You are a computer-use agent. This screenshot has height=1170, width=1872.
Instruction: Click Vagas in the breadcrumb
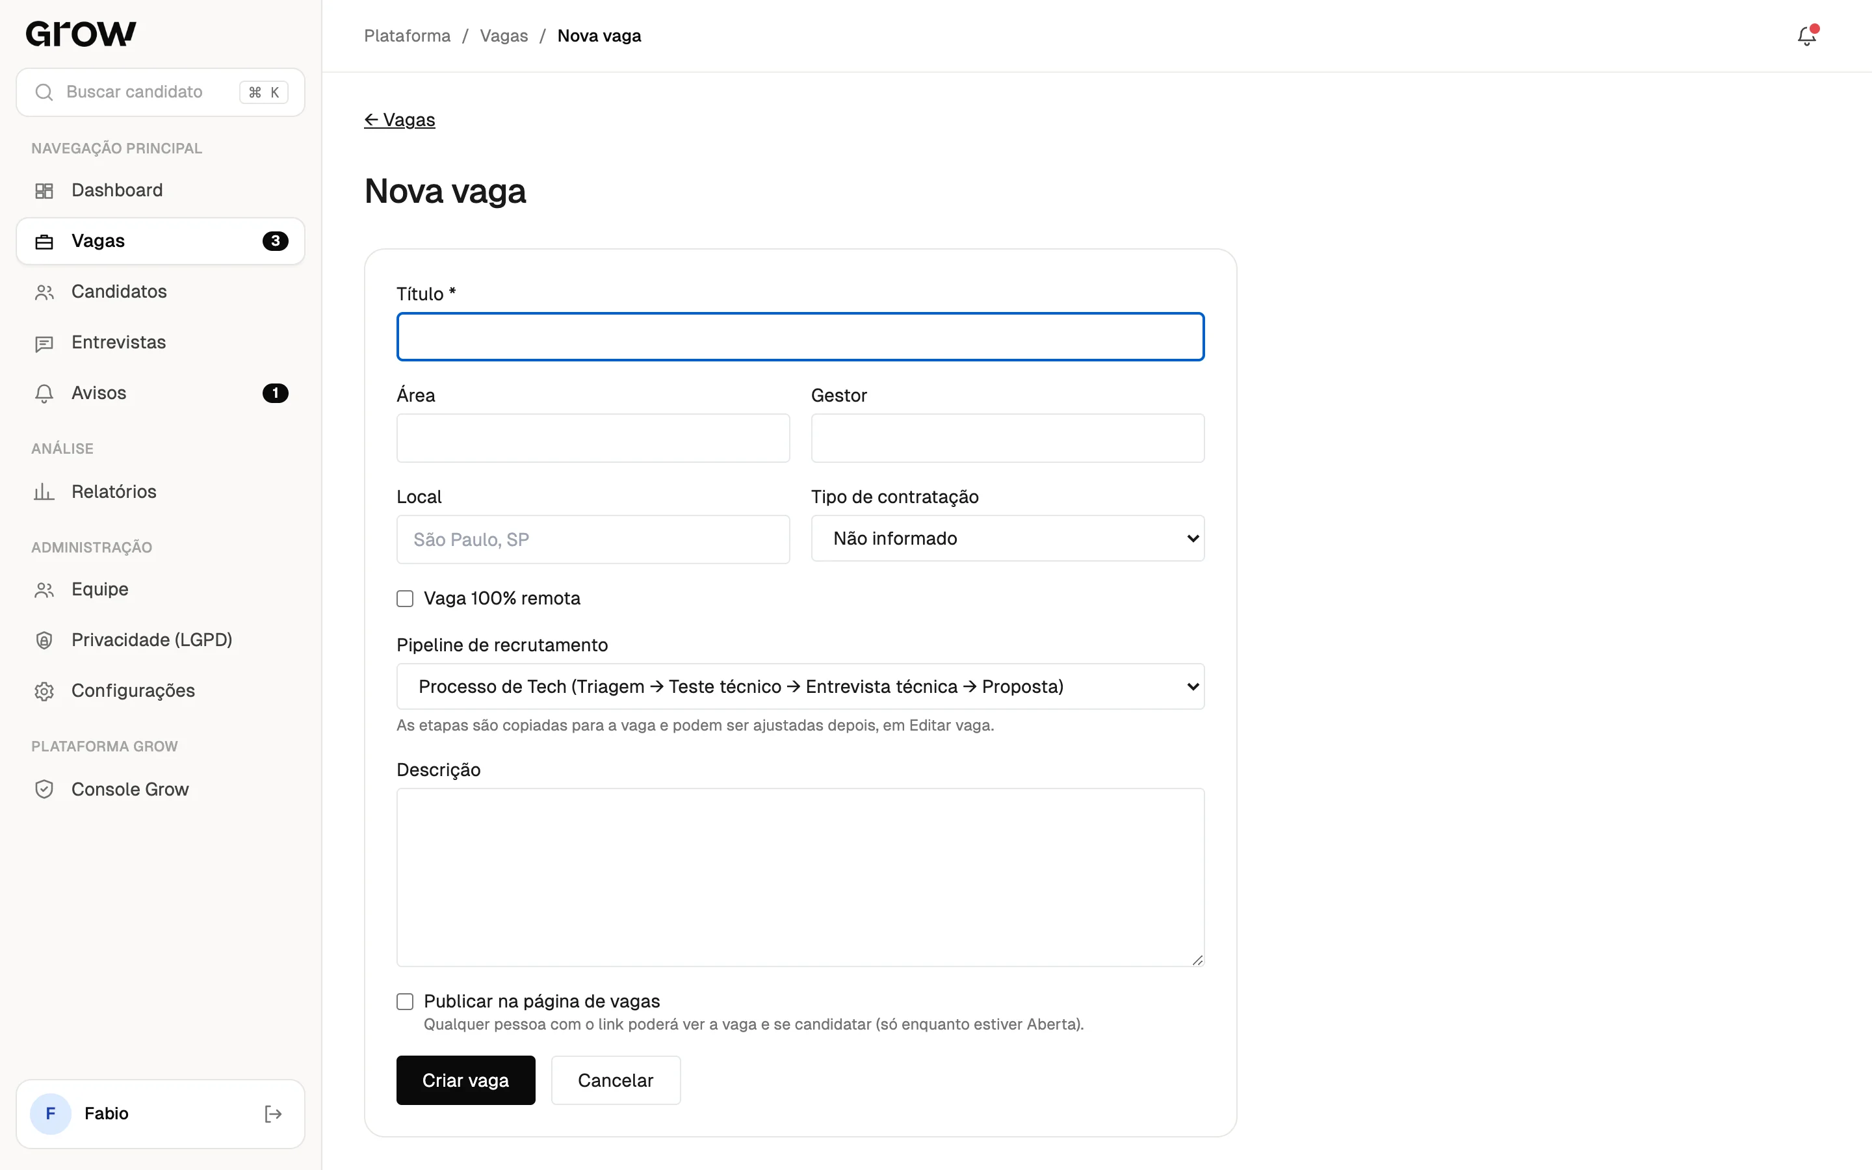click(504, 36)
